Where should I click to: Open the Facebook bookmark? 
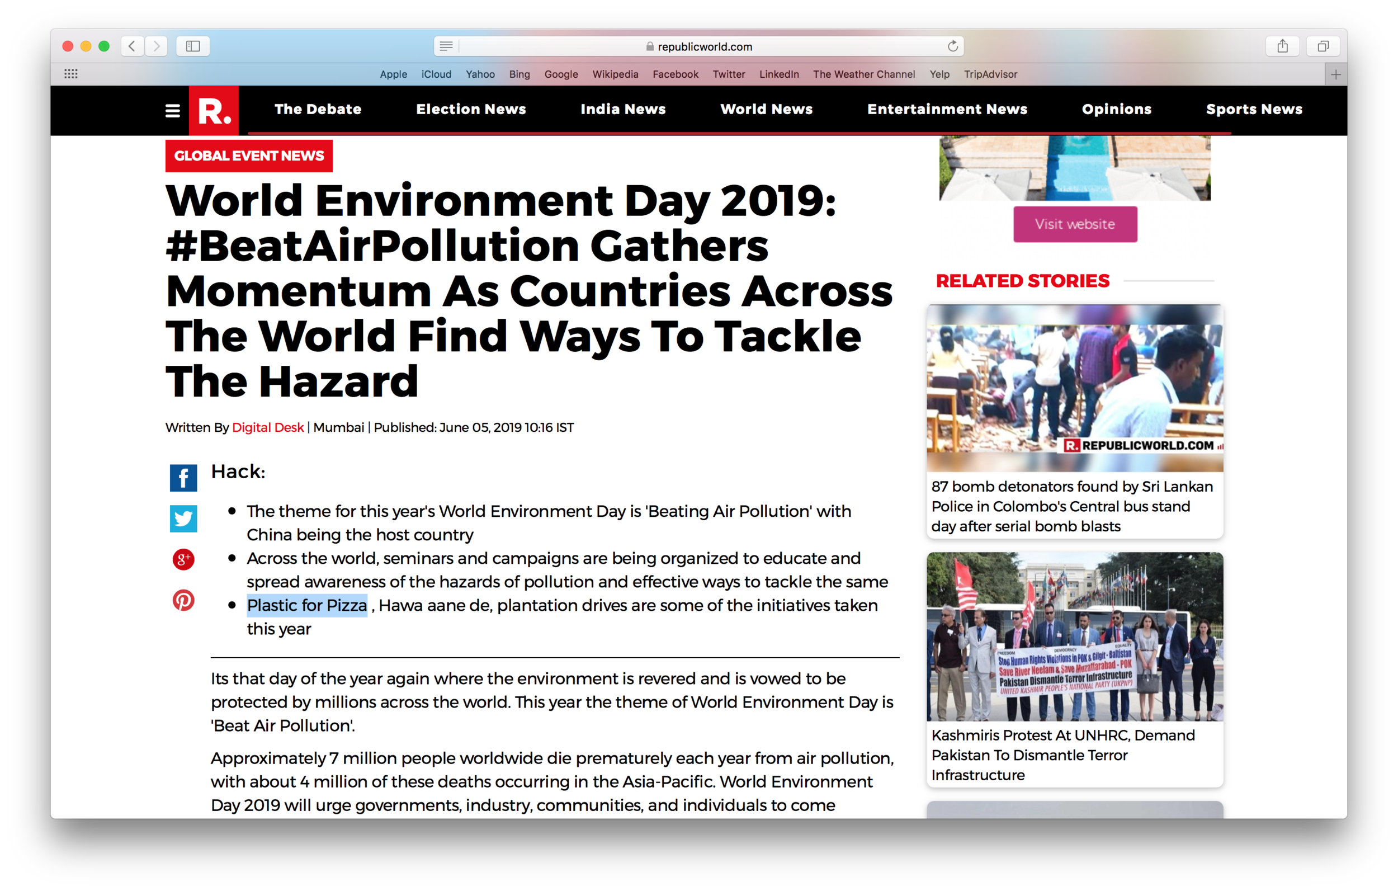coord(675,74)
